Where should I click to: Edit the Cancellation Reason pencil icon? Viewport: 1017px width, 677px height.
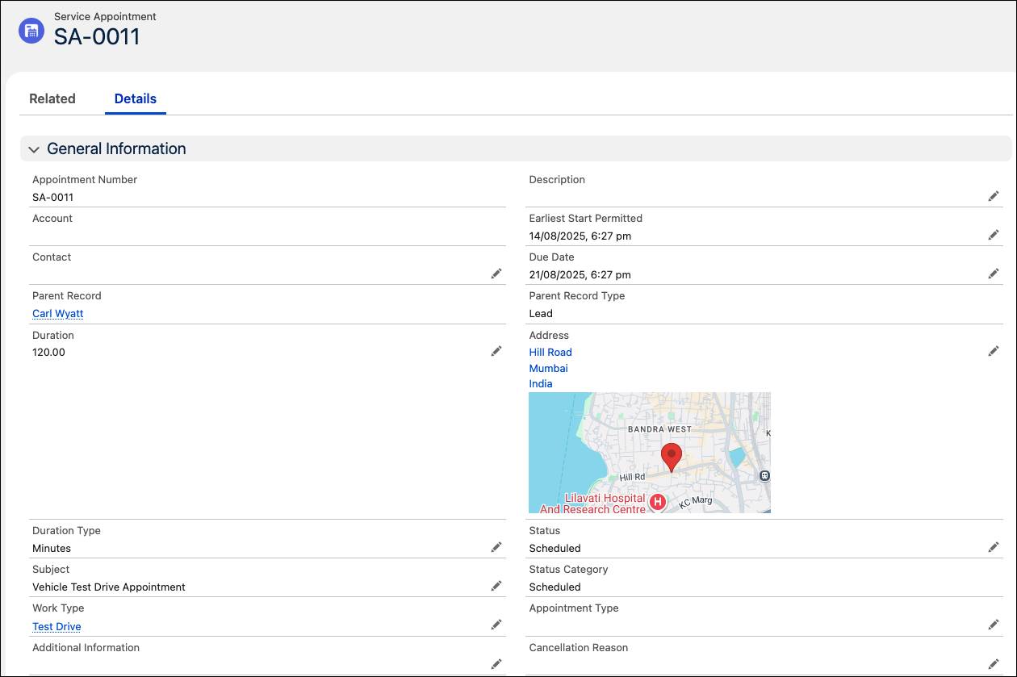994,664
